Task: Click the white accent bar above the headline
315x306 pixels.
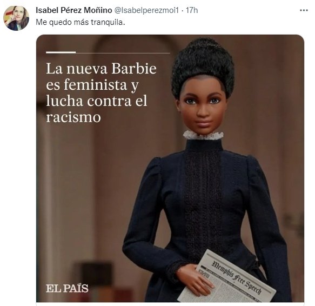Action: click(x=61, y=52)
